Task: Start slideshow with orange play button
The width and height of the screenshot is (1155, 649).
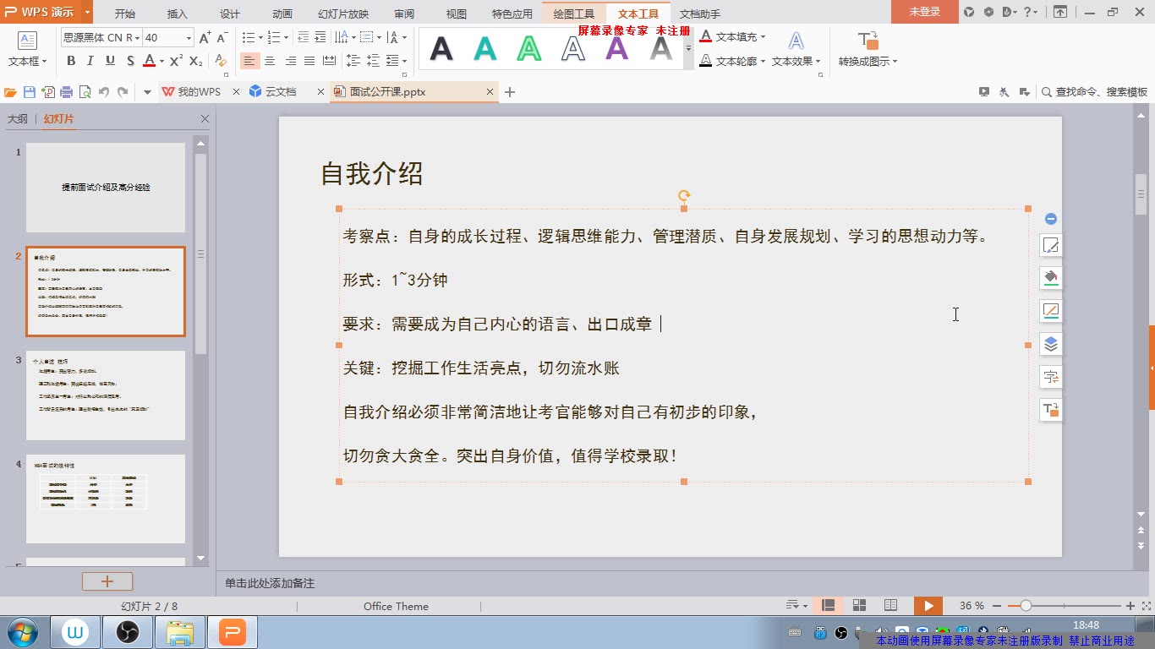Action: click(928, 605)
